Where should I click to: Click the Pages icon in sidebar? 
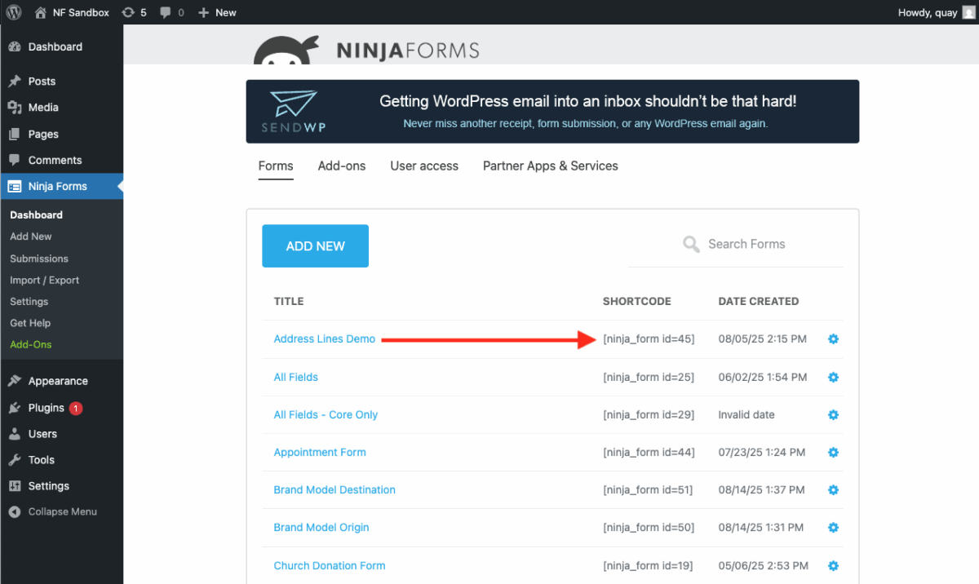pos(15,134)
